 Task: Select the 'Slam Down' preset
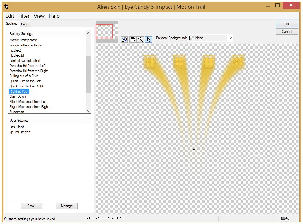[18, 96]
